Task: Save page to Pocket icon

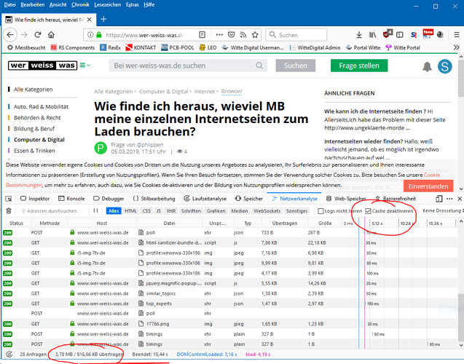Action: (231, 35)
